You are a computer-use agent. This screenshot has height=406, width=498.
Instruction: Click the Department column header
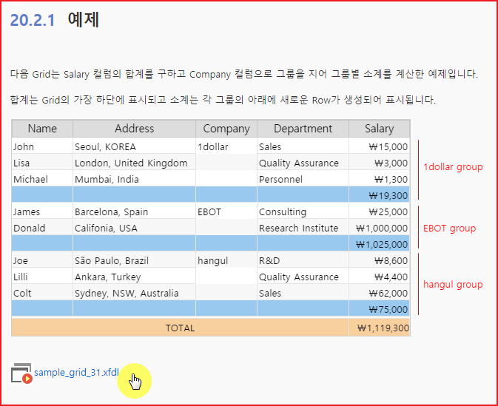click(x=303, y=129)
